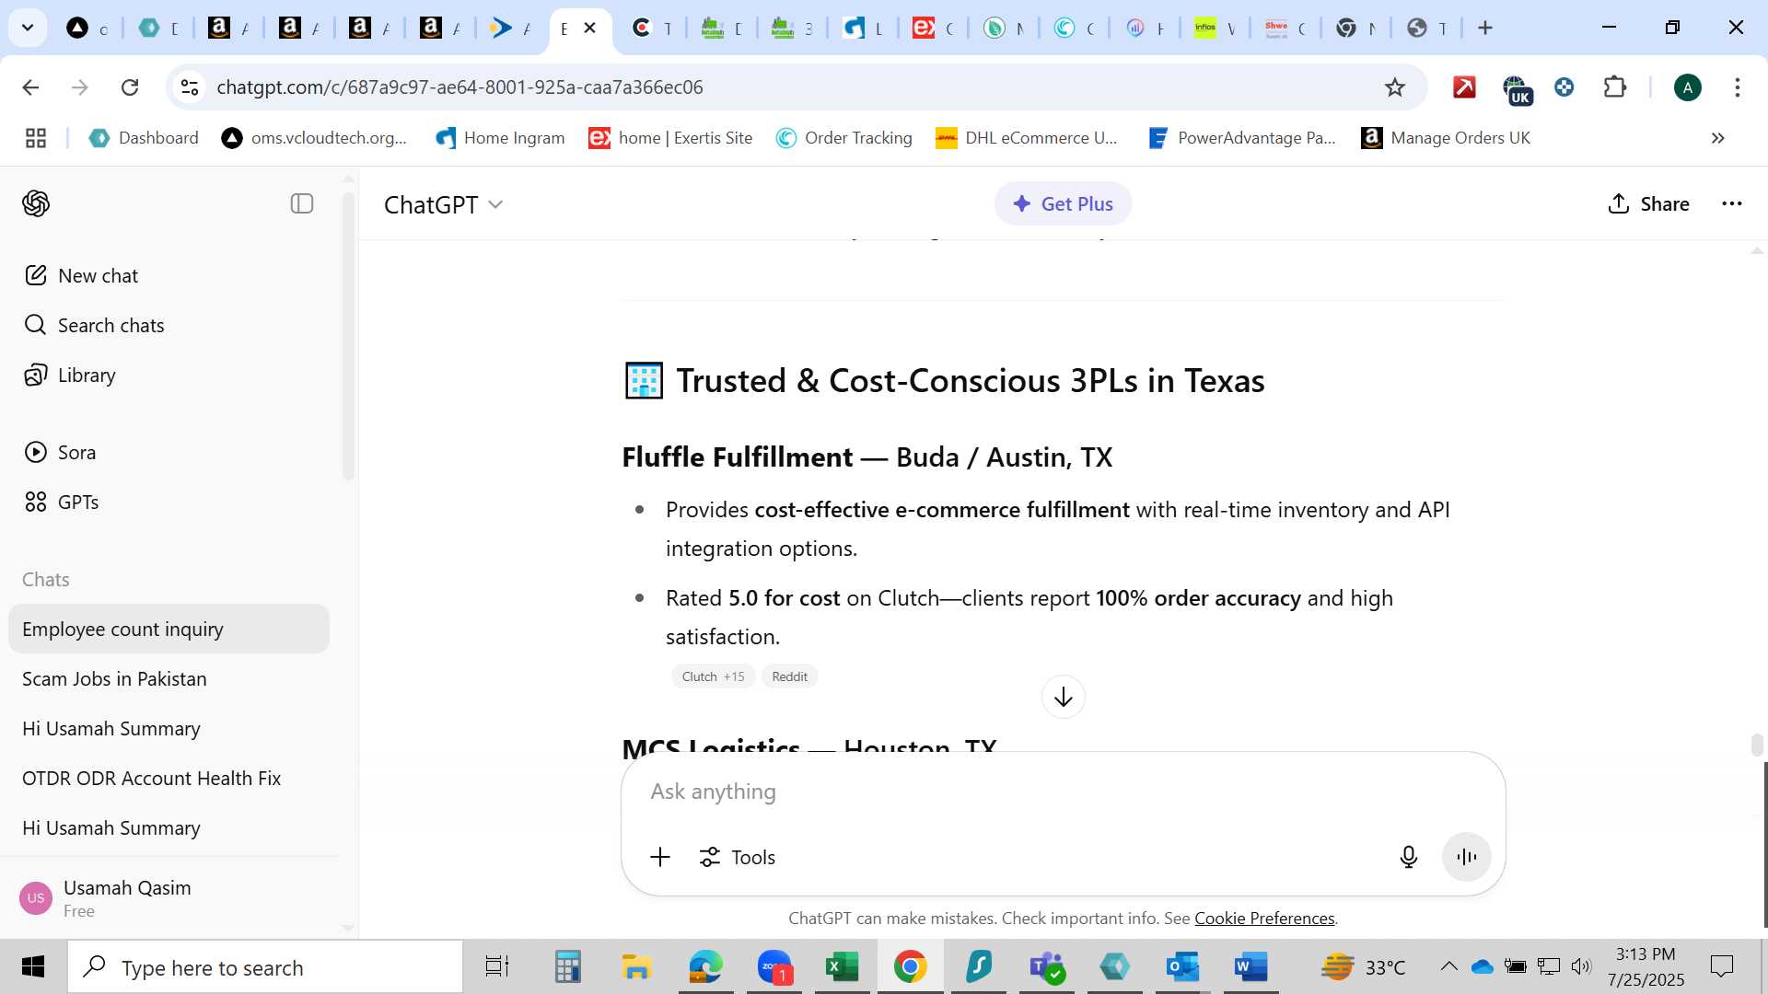Click the ChatGPT logo icon in sidebar
This screenshot has height=994, width=1768.
point(36,203)
